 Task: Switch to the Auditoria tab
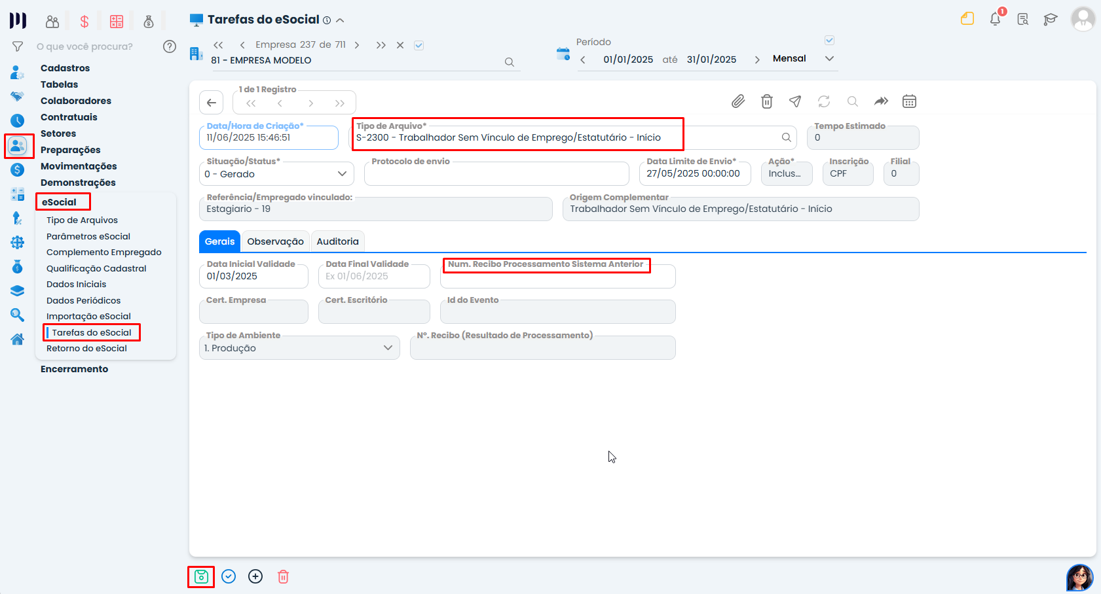click(338, 241)
